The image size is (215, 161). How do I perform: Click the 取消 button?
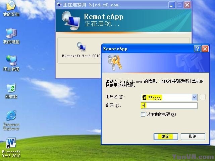click(193, 137)
